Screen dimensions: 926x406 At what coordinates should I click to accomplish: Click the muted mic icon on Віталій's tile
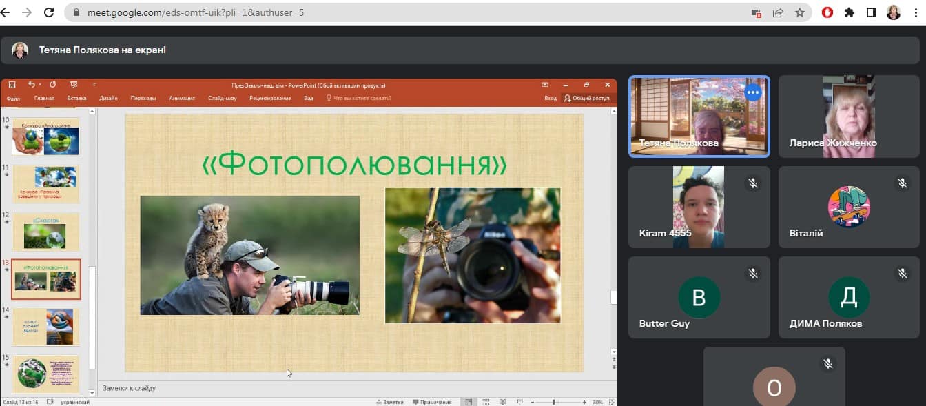[x=902, y=183]
